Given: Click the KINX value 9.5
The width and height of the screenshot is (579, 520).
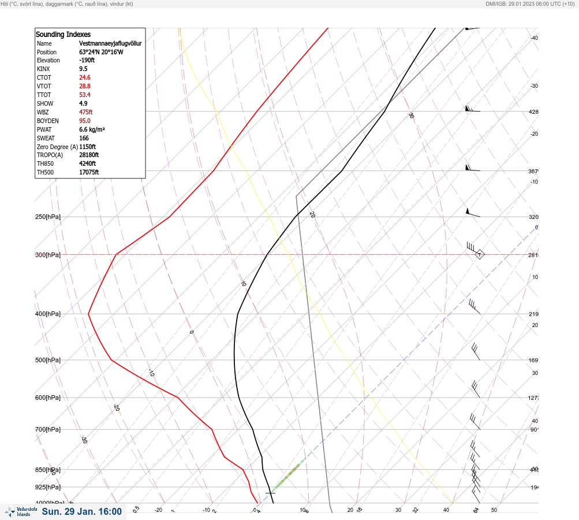Looking at the screenshot, I should 84,69.
